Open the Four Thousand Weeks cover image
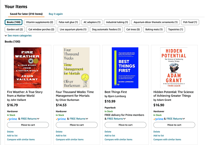Image resolution: width=208 pixels, height=145 pixels. click(x=76, y=68)
